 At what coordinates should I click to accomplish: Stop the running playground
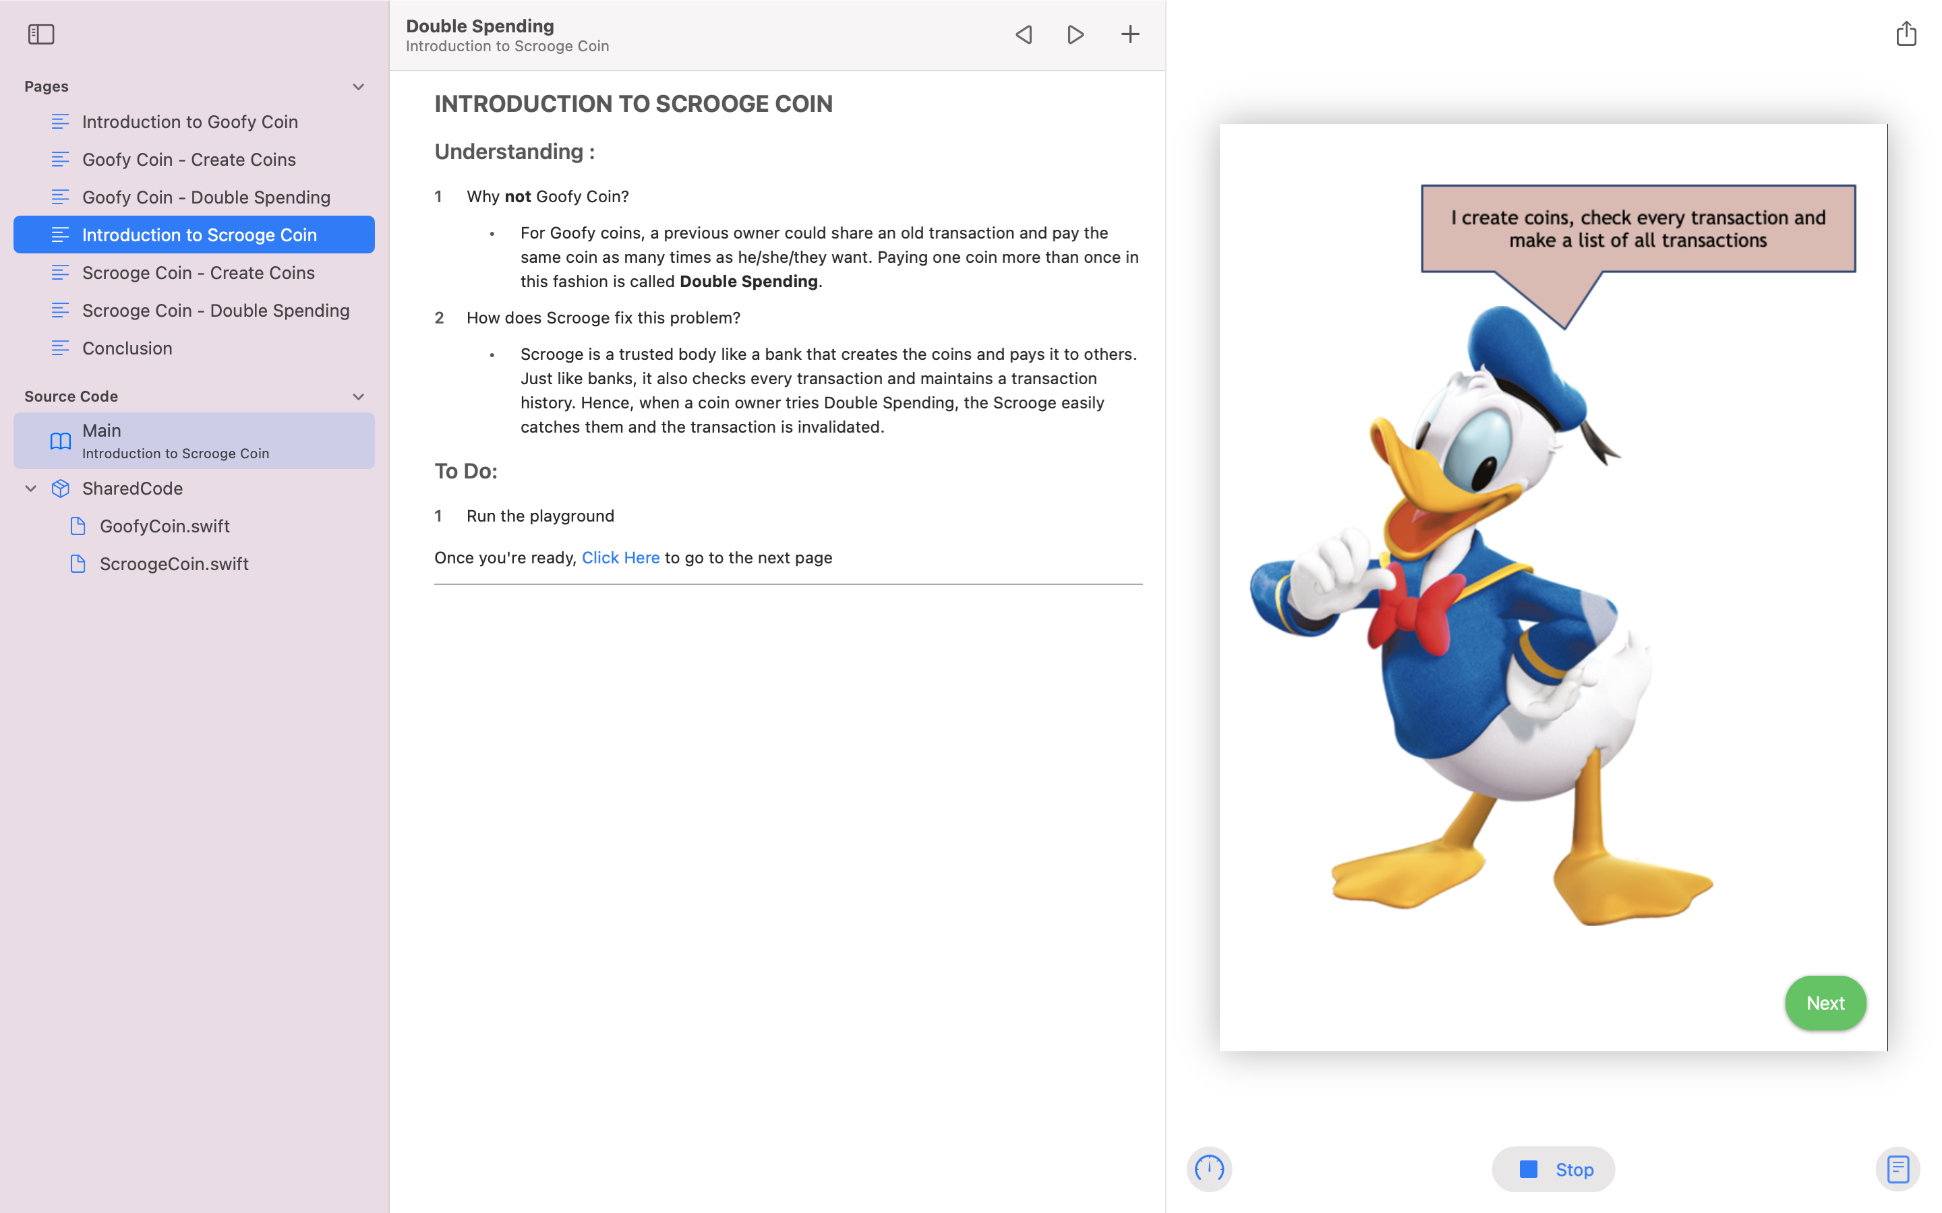(1553, 1169)
